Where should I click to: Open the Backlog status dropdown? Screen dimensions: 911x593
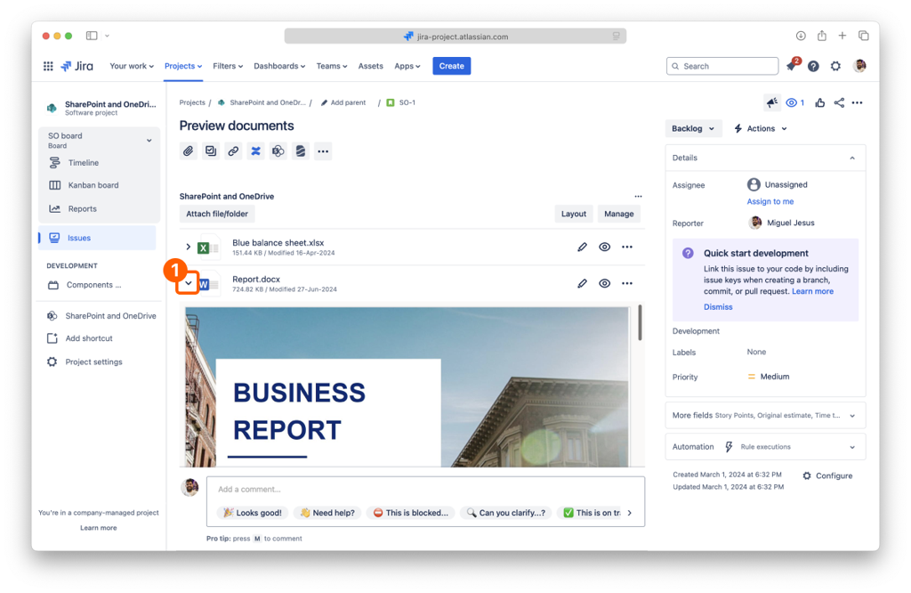click(693, 128)
